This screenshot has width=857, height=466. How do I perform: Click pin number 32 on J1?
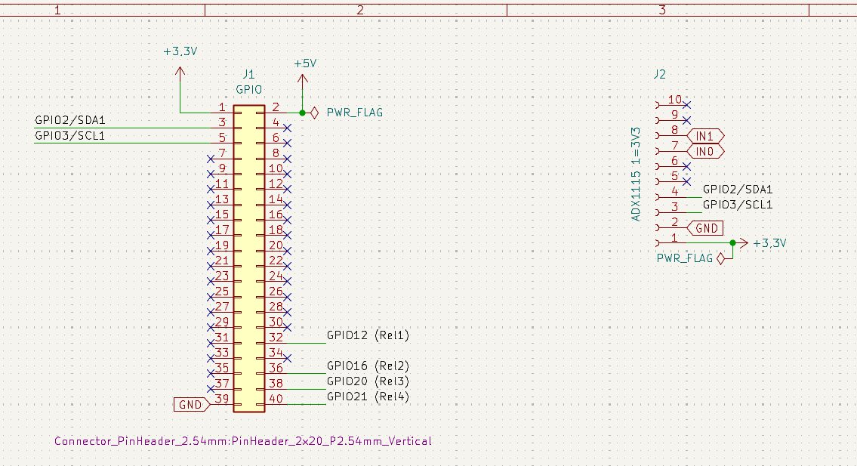click(x=276, y=338)
